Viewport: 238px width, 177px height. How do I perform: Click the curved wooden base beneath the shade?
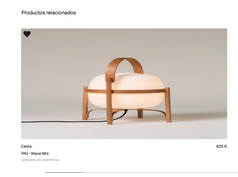[126, 111]
